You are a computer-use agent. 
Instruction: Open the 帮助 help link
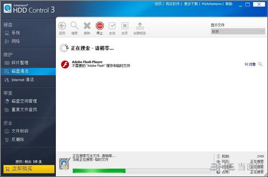[x=229, y=4]
